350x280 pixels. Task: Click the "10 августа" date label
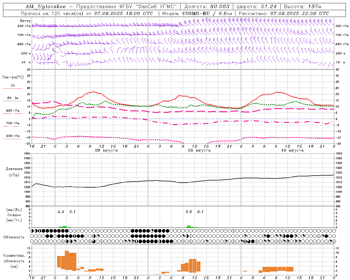click(292, 150)
